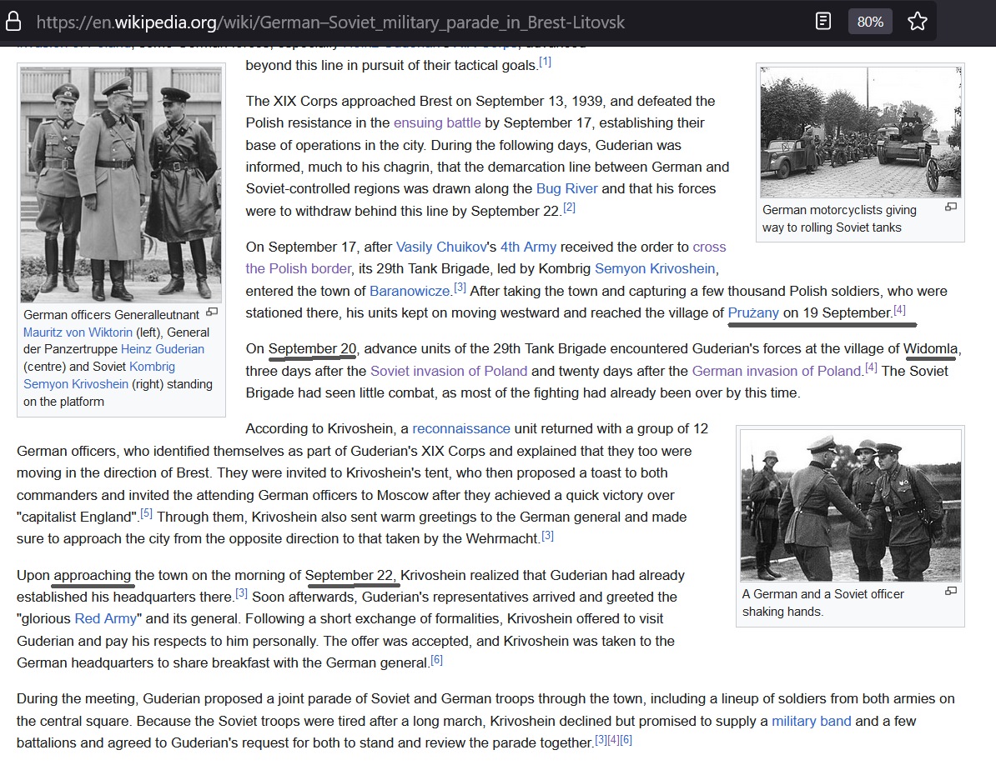Viewport: 996px width, 770px height.
Task: Open the reconnaissance link
Action: (x=461, y=429)
